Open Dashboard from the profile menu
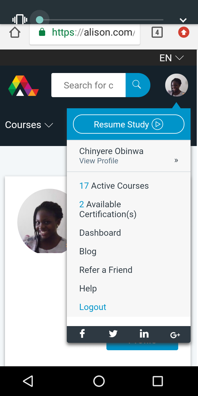 click(100, 233)
